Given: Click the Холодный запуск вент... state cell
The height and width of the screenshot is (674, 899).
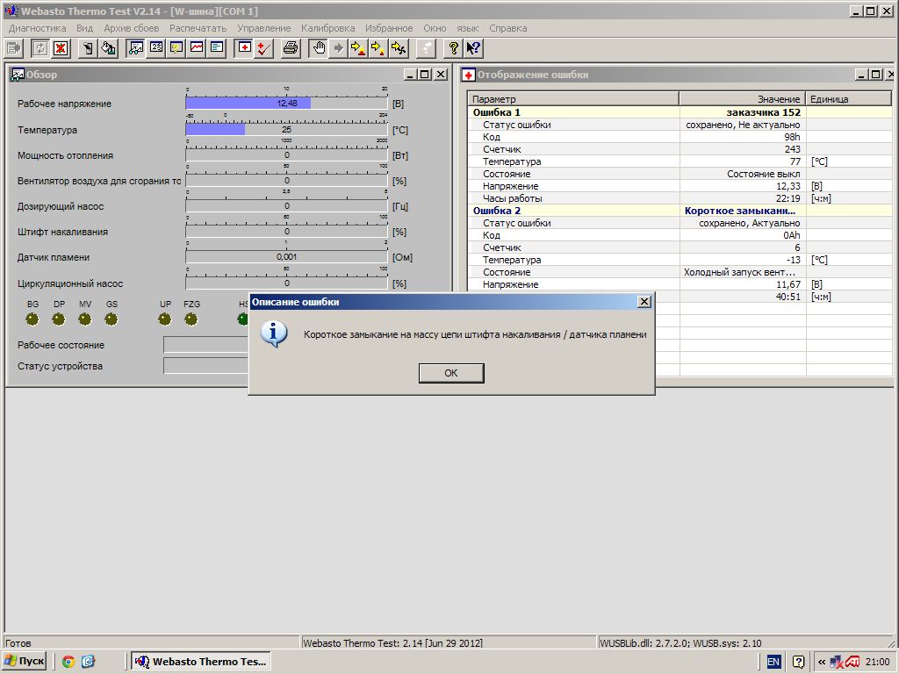Looking at the screenshot, I should 743,272.
